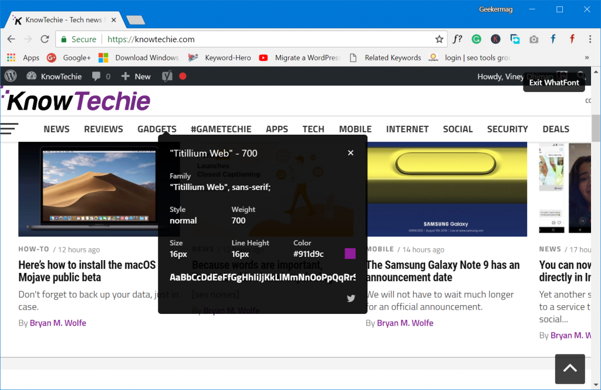The height and width of the screenshot is (390, 601).
Task: Open comments bubble in admin bar
Action: [x=101, y=76]
